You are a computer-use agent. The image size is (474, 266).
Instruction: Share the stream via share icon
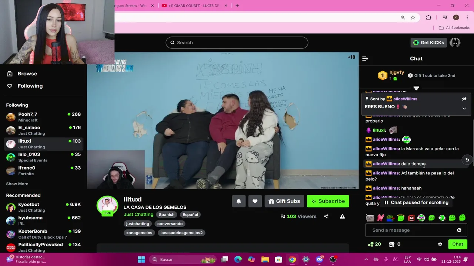[x=326, y=216]
